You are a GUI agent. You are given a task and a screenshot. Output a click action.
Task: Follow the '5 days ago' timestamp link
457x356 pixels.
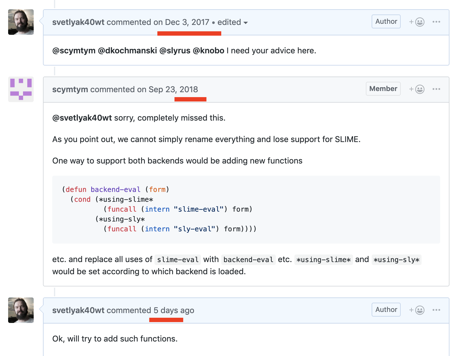174,310
